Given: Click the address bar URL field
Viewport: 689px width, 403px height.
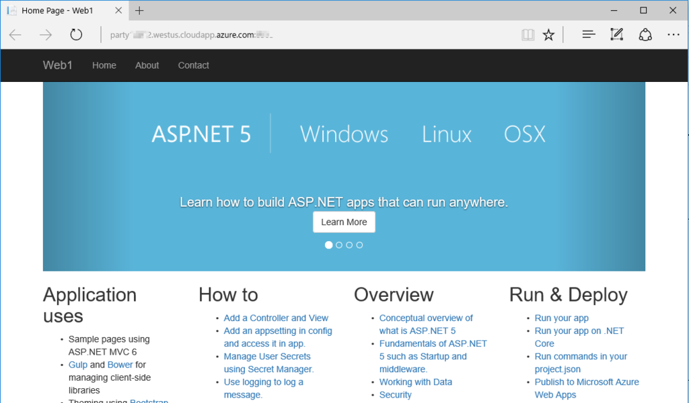Looking at the screenshot, I should click(307, 35).
